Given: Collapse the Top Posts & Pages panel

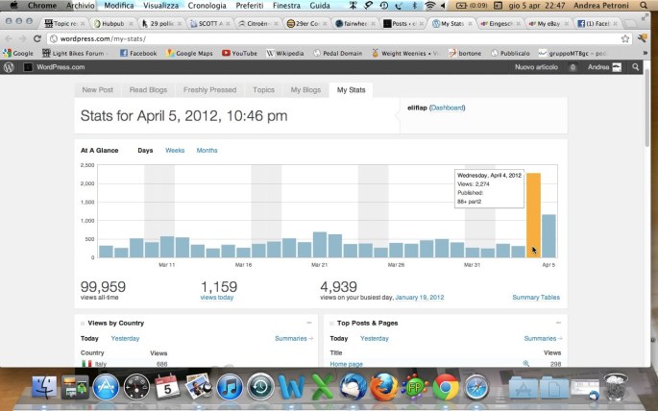Looking at the screenshot, I should pos(555,324).
